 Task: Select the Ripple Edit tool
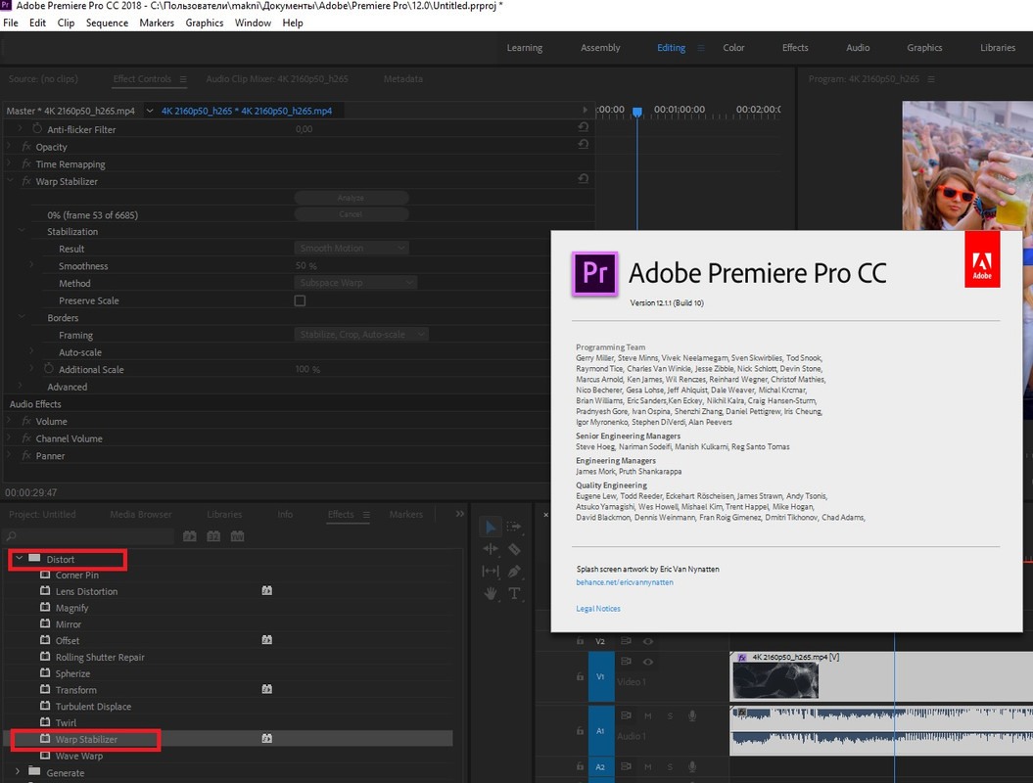click(x=491, y=548)
